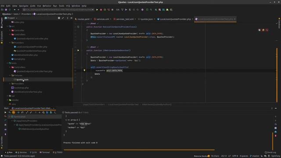The height and width of the screenshot is (158, 281).
Task: Click the Locate file icon in Project panel
Action: coord(59,18)
